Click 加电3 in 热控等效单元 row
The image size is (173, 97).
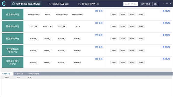132,39
